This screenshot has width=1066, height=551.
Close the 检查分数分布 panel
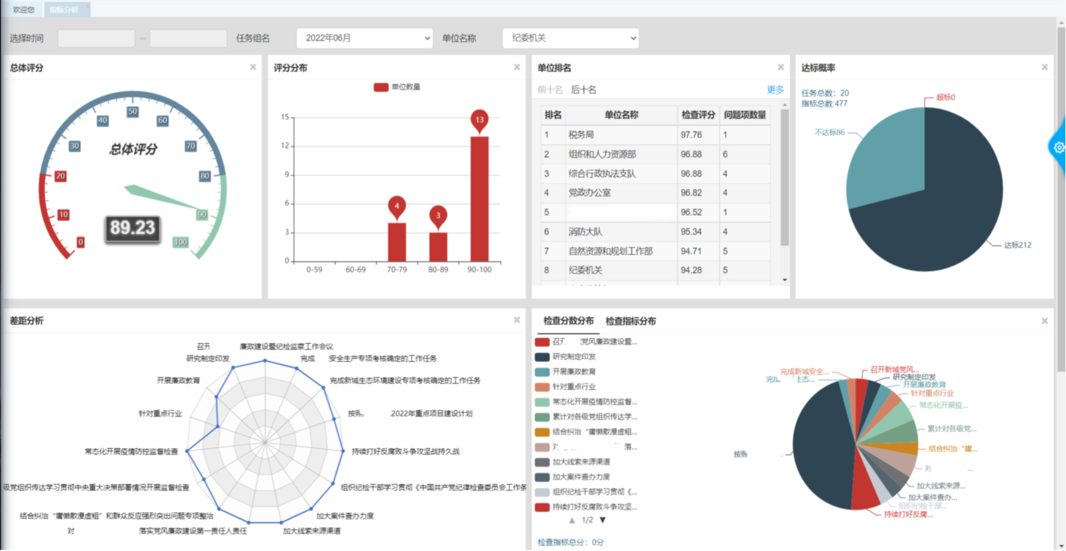[x=1045, y=321]
